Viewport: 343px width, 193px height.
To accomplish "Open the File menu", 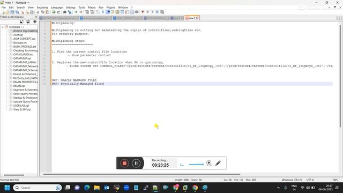I will (4, 8).
